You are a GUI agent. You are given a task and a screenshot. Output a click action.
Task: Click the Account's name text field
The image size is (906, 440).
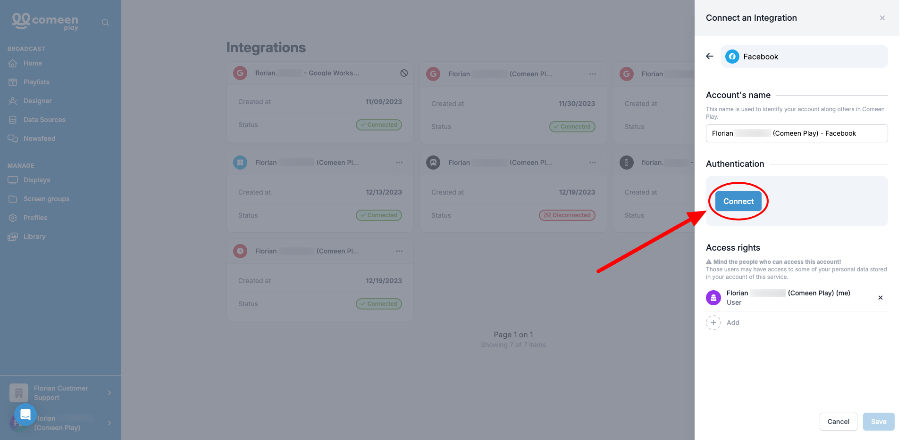(x=797, y=133)
